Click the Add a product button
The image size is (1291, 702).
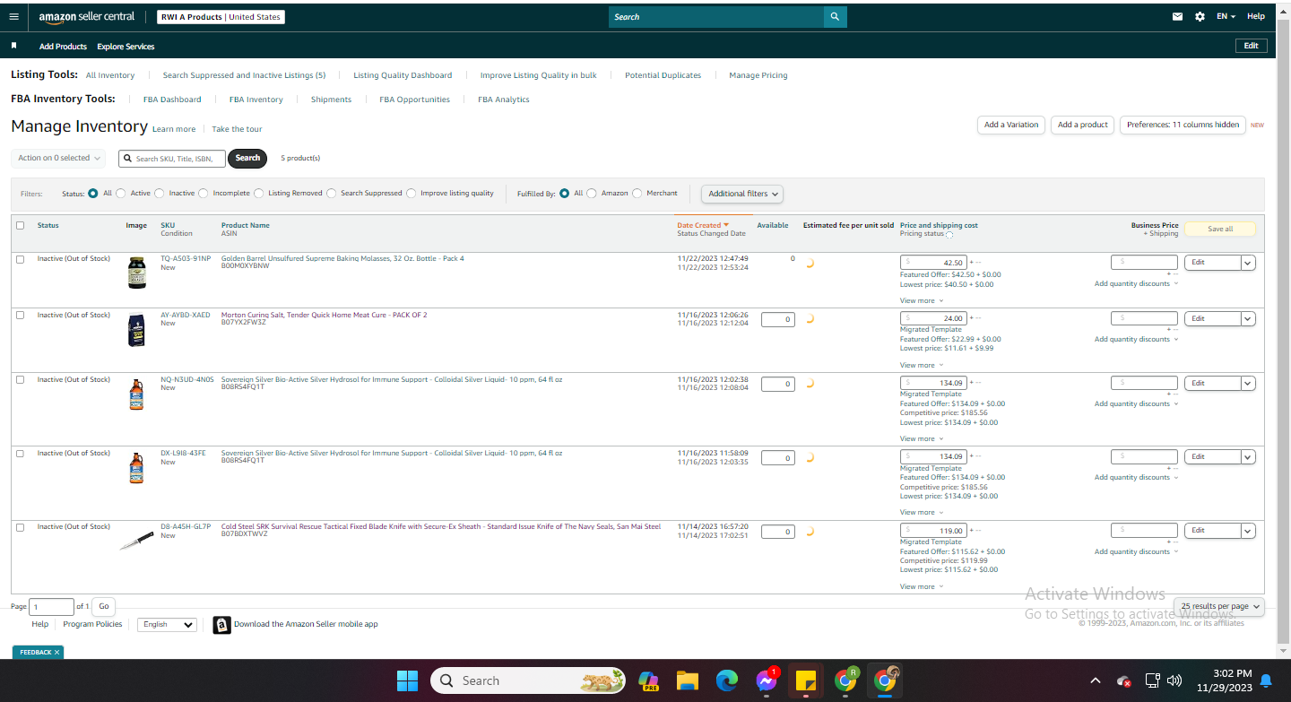(x=1083, y=125)
